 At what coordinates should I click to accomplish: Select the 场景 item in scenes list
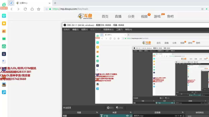point(80,116)
